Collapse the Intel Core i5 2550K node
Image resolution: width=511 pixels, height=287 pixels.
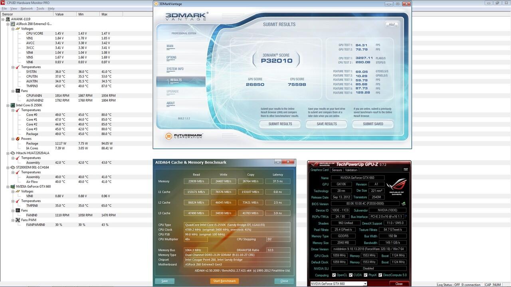tap(8, 105)
